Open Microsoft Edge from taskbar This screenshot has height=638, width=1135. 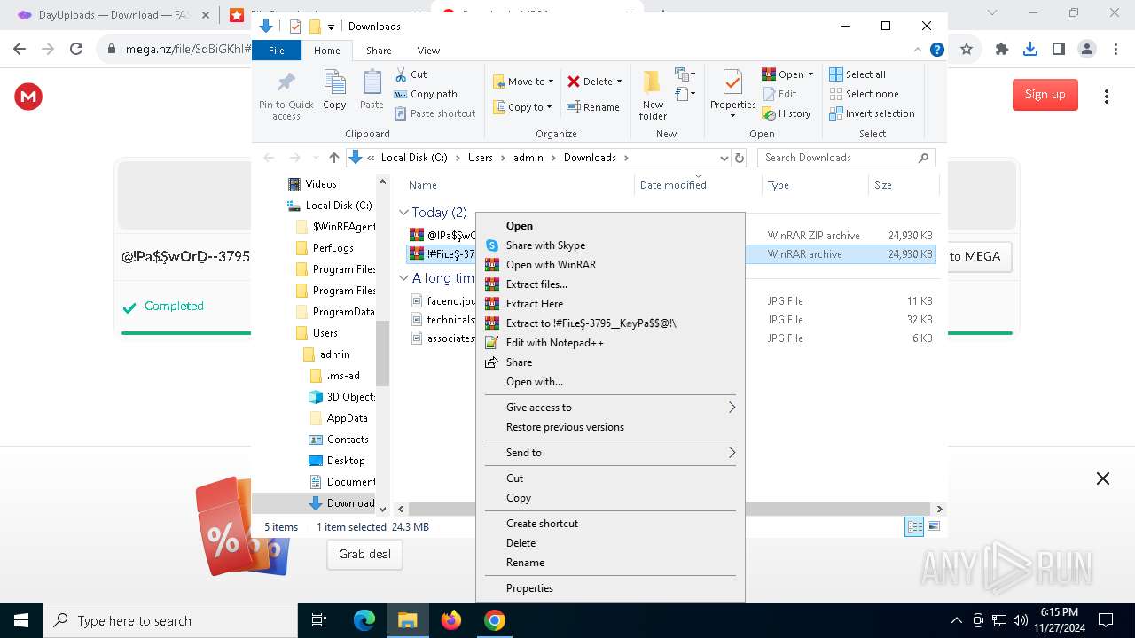364,620
